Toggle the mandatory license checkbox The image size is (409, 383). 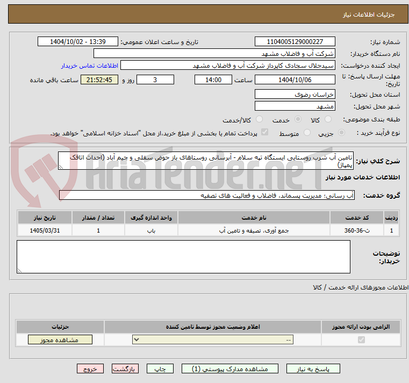[361, 340]
